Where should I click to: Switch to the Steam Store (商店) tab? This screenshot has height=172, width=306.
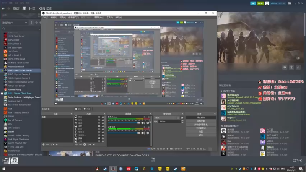click(16, 8)
